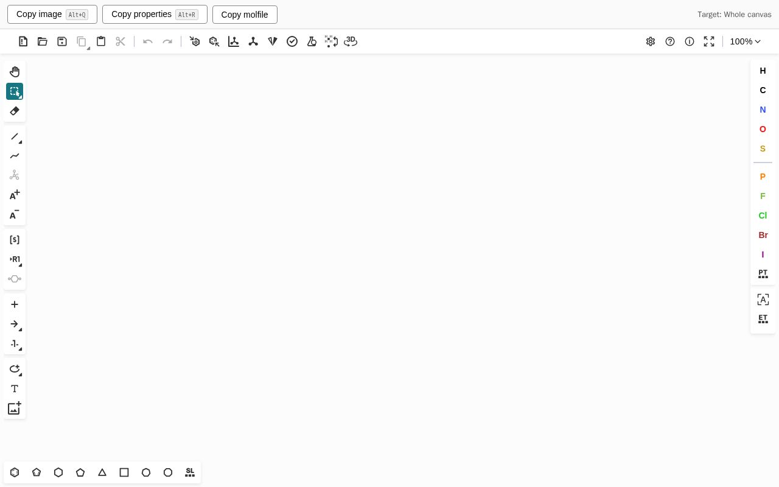Activate the Rectangle Selection tool

tap(15, 91)
